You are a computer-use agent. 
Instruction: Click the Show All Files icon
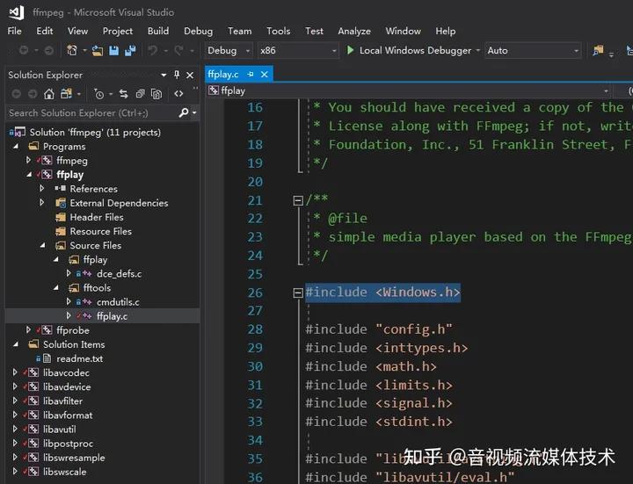coord(156,94)
